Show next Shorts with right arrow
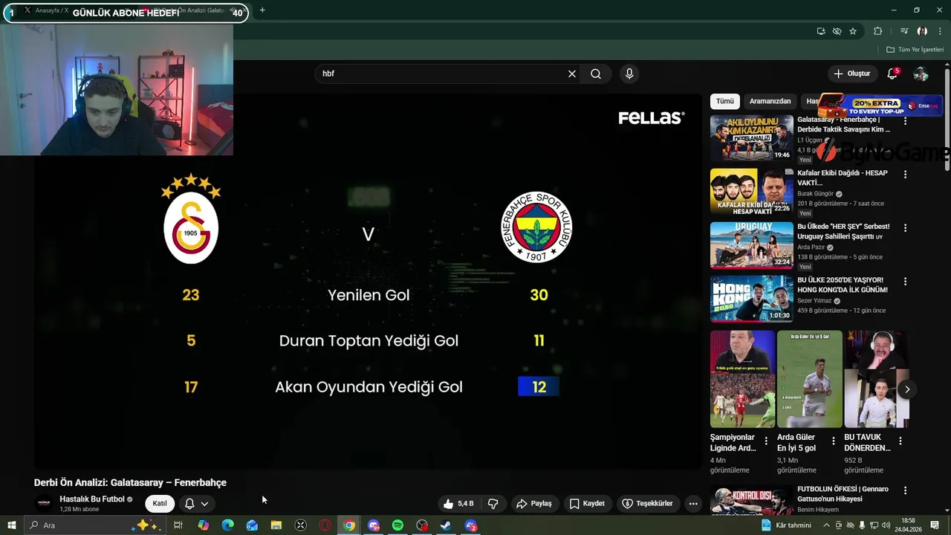The image size is (951, 535). (x=906, y=389)
